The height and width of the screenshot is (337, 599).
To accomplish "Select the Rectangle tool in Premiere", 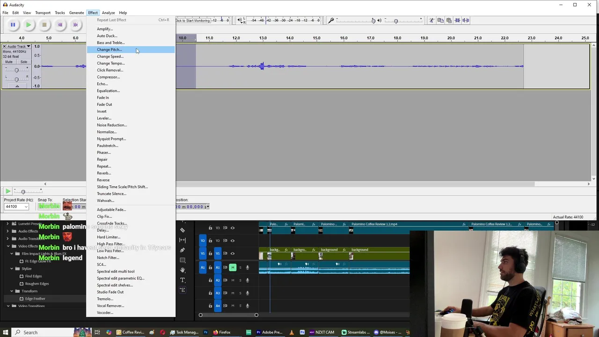I will [x=183, y=260].
